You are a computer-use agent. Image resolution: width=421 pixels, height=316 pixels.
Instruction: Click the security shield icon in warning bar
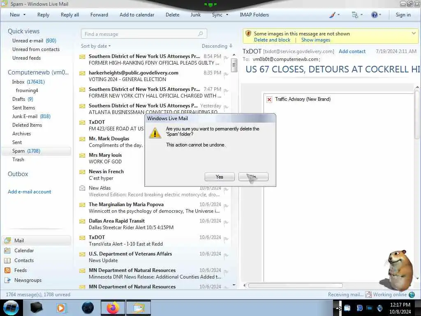pyautogui.click(x=248, y=34)
